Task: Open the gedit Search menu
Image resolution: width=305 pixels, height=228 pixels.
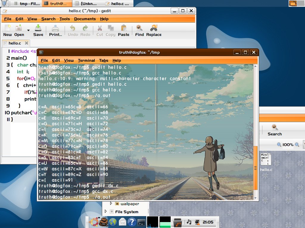Action: coord(49,19)
